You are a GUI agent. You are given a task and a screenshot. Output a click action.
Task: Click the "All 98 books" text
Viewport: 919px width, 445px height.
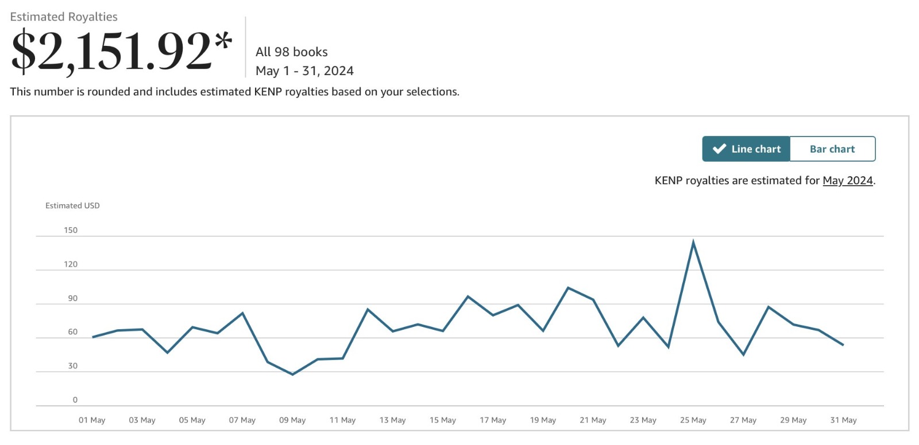292,52
